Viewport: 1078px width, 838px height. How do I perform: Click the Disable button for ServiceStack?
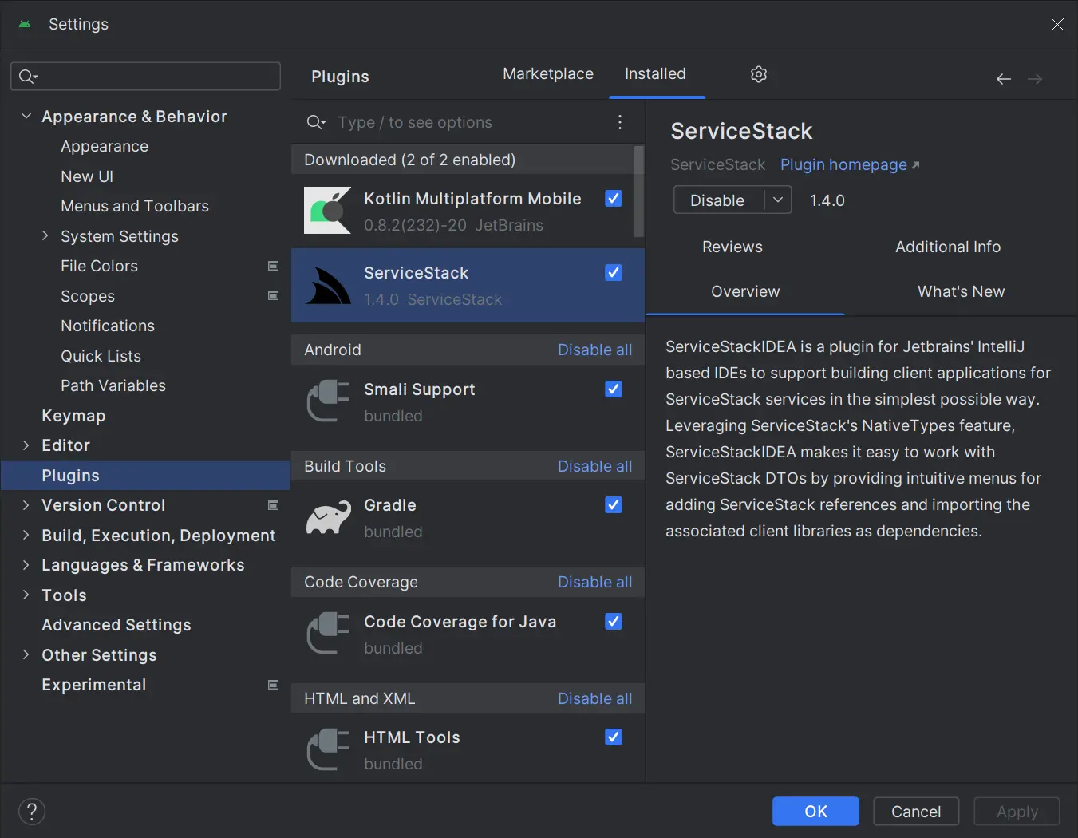pos(718,200)
